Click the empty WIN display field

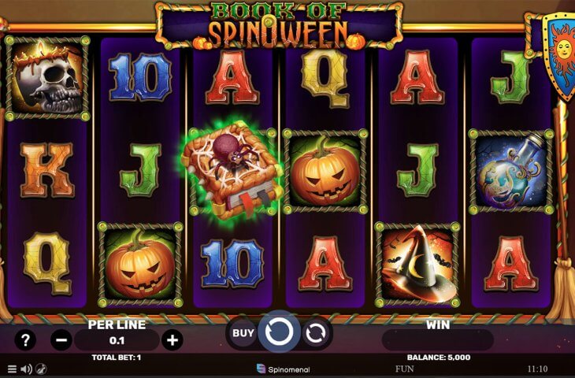click(437, 340)
